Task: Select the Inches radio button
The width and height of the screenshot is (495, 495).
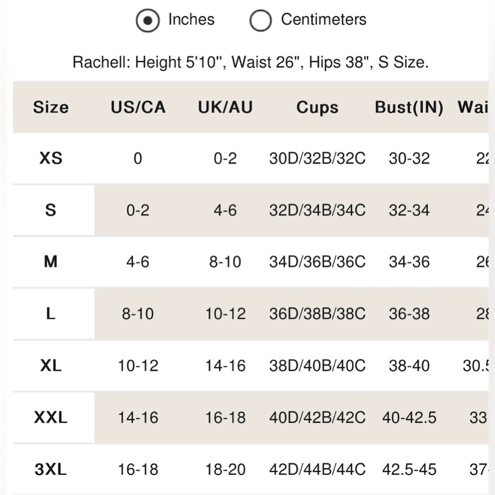Action: pyautogui.click(x=148, y=20)
